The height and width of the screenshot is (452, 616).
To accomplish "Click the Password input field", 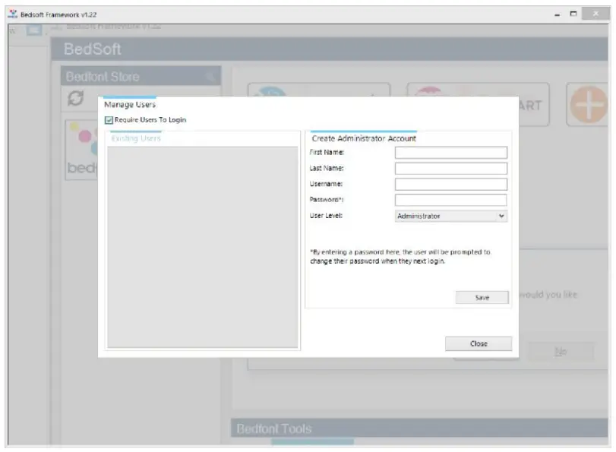I will coord(450,200).
